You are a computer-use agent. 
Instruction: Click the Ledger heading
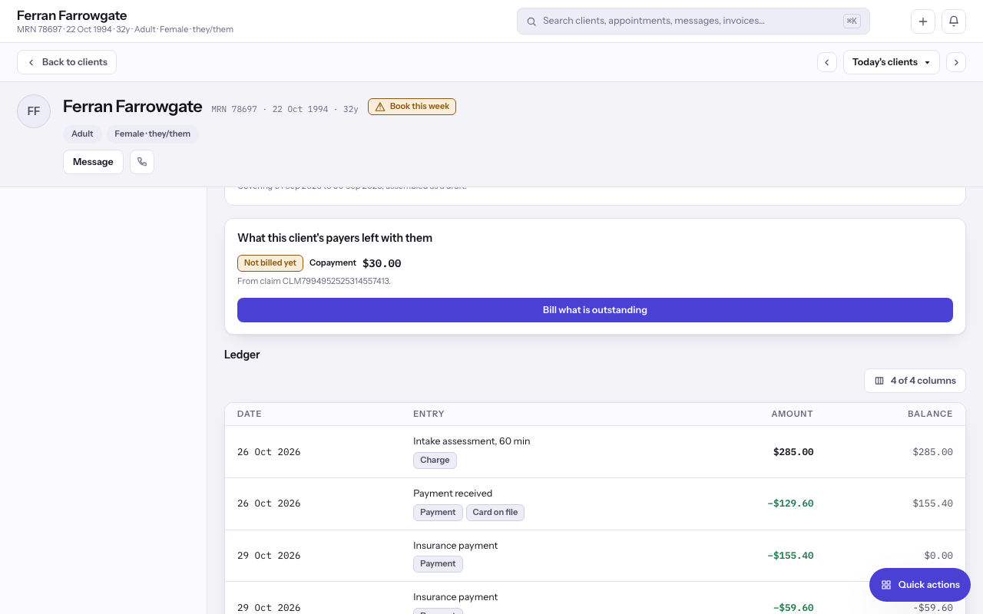(x=242, y=355)
